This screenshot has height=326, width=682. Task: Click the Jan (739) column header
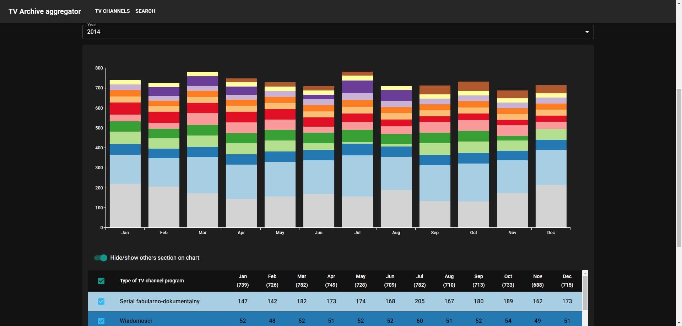tap(243, 281)
